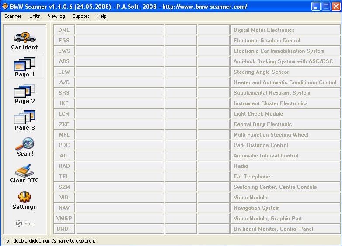Image resolution: width=342 pixels, height=246 pixels.
Task: Click Switching Center, Centre Console text
Action: tap(275, 187)
